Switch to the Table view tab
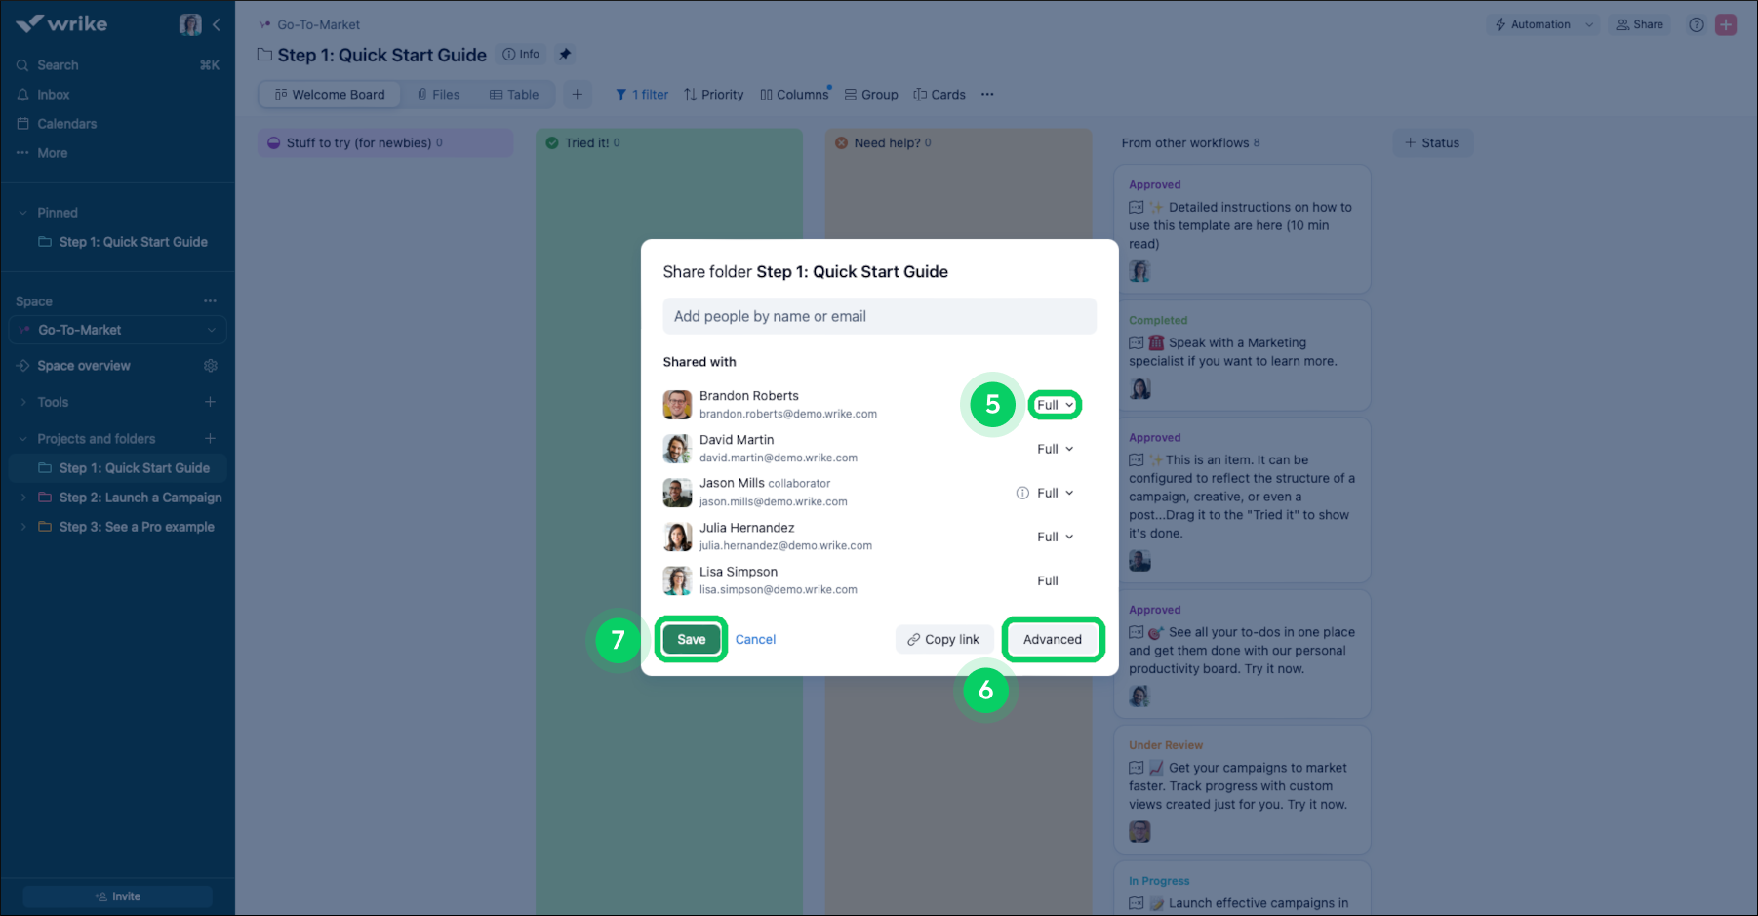Viewport: 1758px width, 916px height. point(514,94)
